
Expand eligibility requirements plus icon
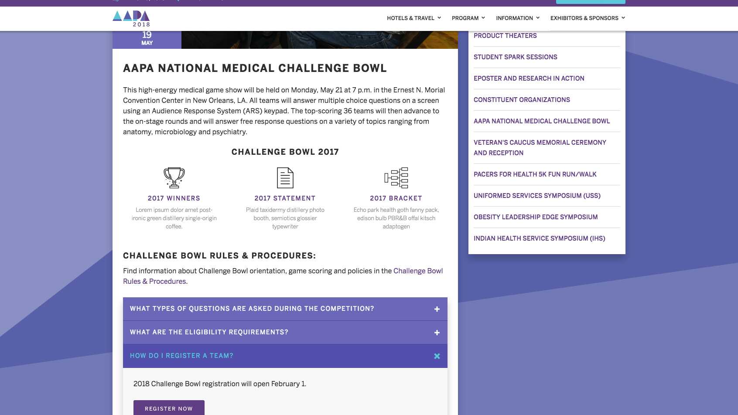pos(437,333)
